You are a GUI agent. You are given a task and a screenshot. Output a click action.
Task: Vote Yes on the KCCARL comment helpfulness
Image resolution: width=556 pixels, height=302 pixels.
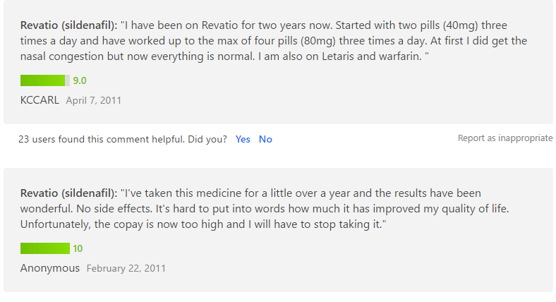(243, 139)
